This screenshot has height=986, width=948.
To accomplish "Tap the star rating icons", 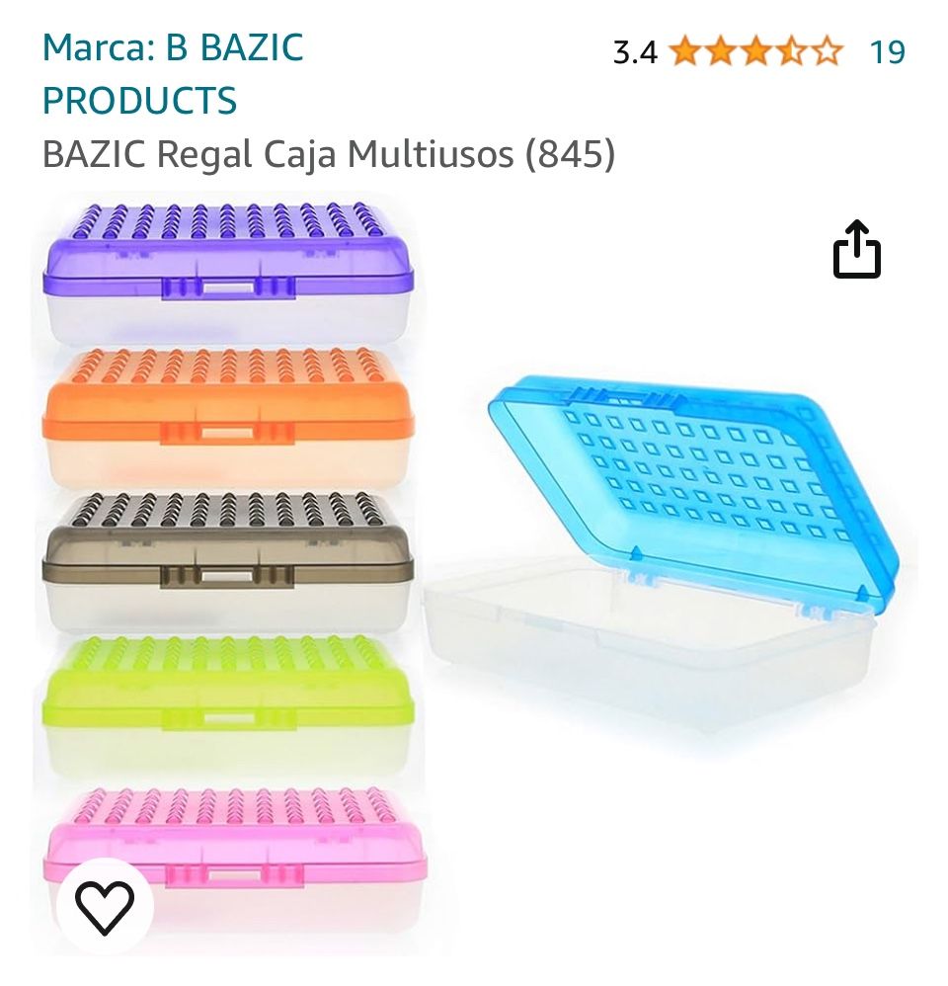I will point(756,51).
